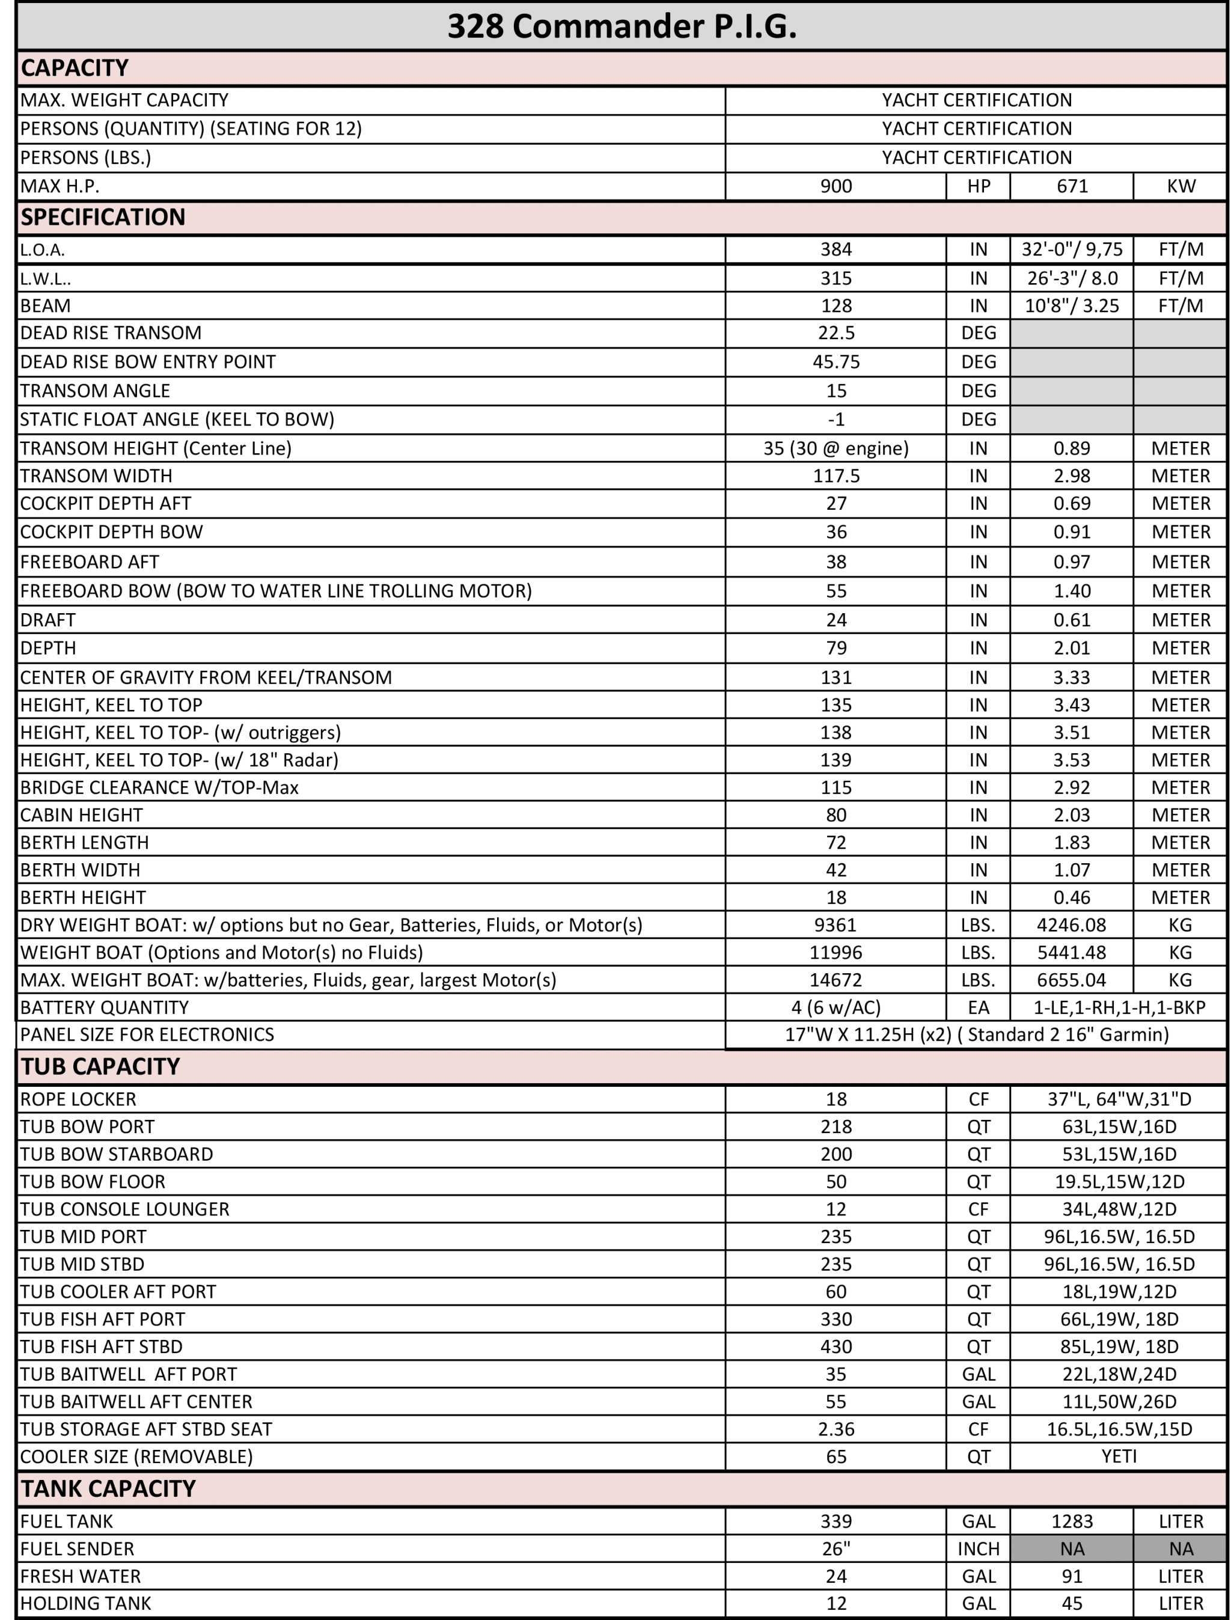Select BERTH LENGTH metric value 1.83
This screenshot has width=1231, height=1620.
point(1072,843)
